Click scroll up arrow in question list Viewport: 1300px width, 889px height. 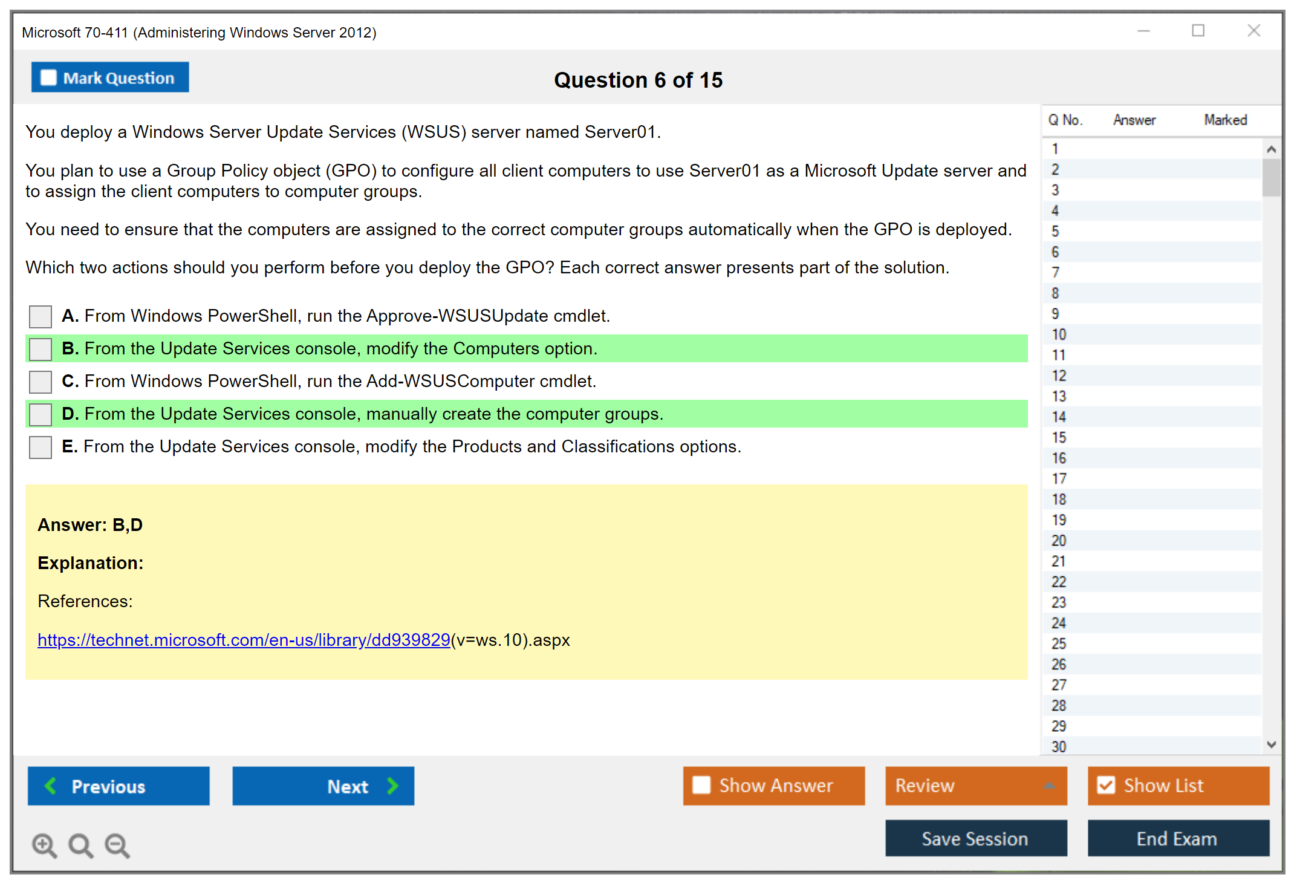(1271, 149)
